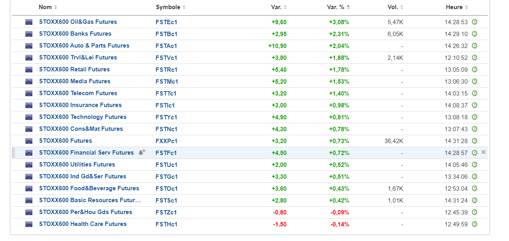This screenshot has width=509, height=241.
Task: Click the alert bell icon on Financial Serv Futures
Action: [142, 153]
